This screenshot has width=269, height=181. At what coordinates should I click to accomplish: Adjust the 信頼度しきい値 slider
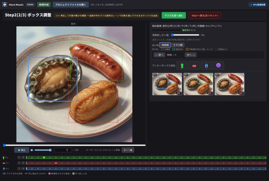pyautogui.click(x=185, y=35)
